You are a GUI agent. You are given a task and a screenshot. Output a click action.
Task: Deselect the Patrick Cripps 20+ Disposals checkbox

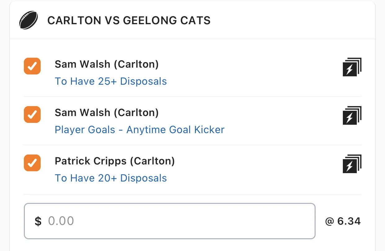click(x=32, y=163)
